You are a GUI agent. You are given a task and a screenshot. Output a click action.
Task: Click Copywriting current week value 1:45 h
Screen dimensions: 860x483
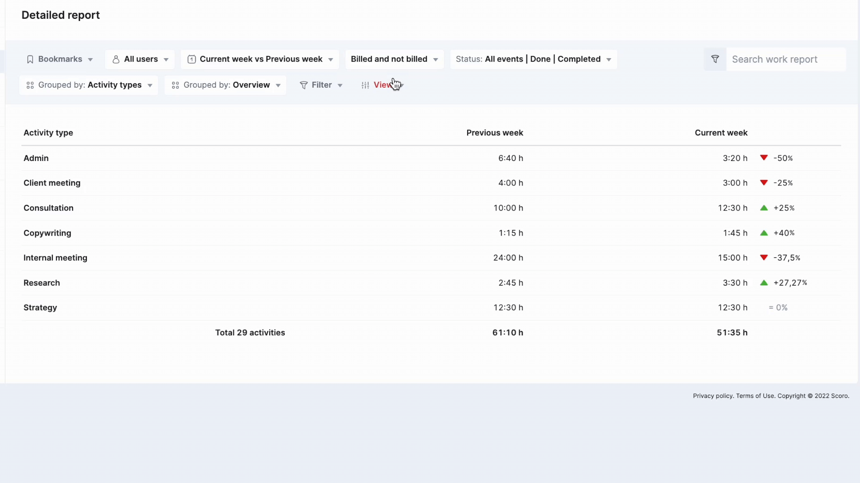click(x=735, y=233)
